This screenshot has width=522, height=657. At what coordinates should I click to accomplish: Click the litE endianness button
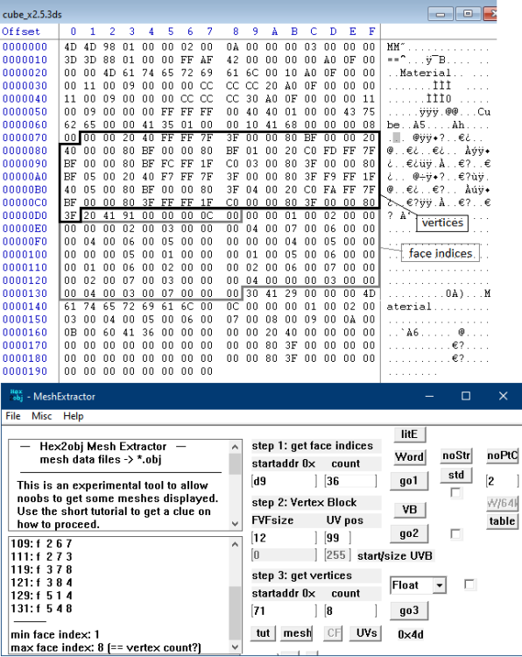click(x=410, y=434)
